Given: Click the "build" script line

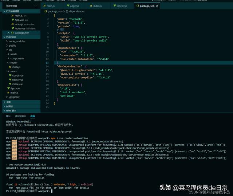Looking at the screenshot, I should pyautogui.click(x=83, y=40).
